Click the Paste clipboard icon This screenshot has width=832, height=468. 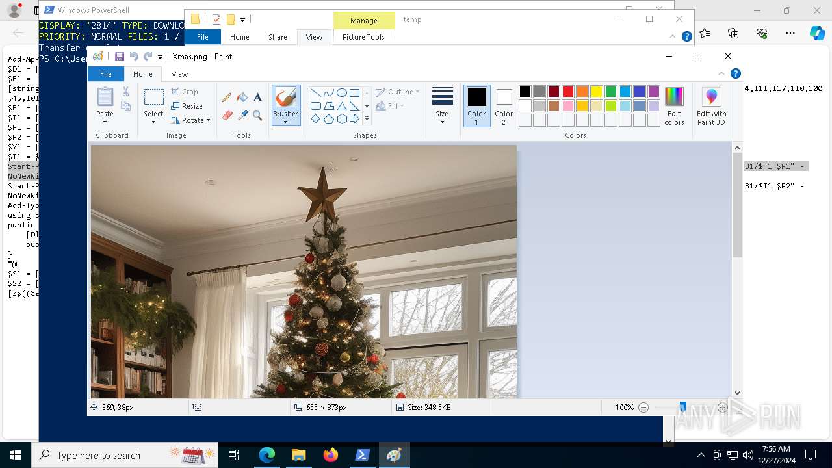[105, 97]
